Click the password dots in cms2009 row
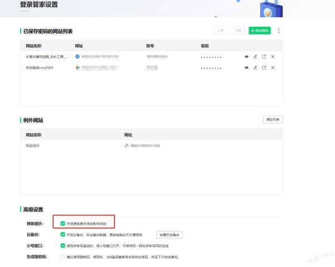This screenshot has width=335, height=267. tap(211, 68)
